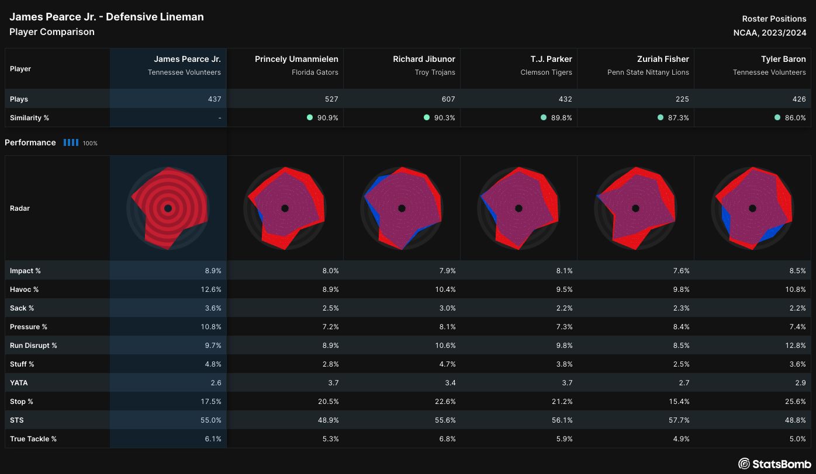This screenshot has height=474, width=816.
Task: Click the YATA row label
Action: [19, 383]
